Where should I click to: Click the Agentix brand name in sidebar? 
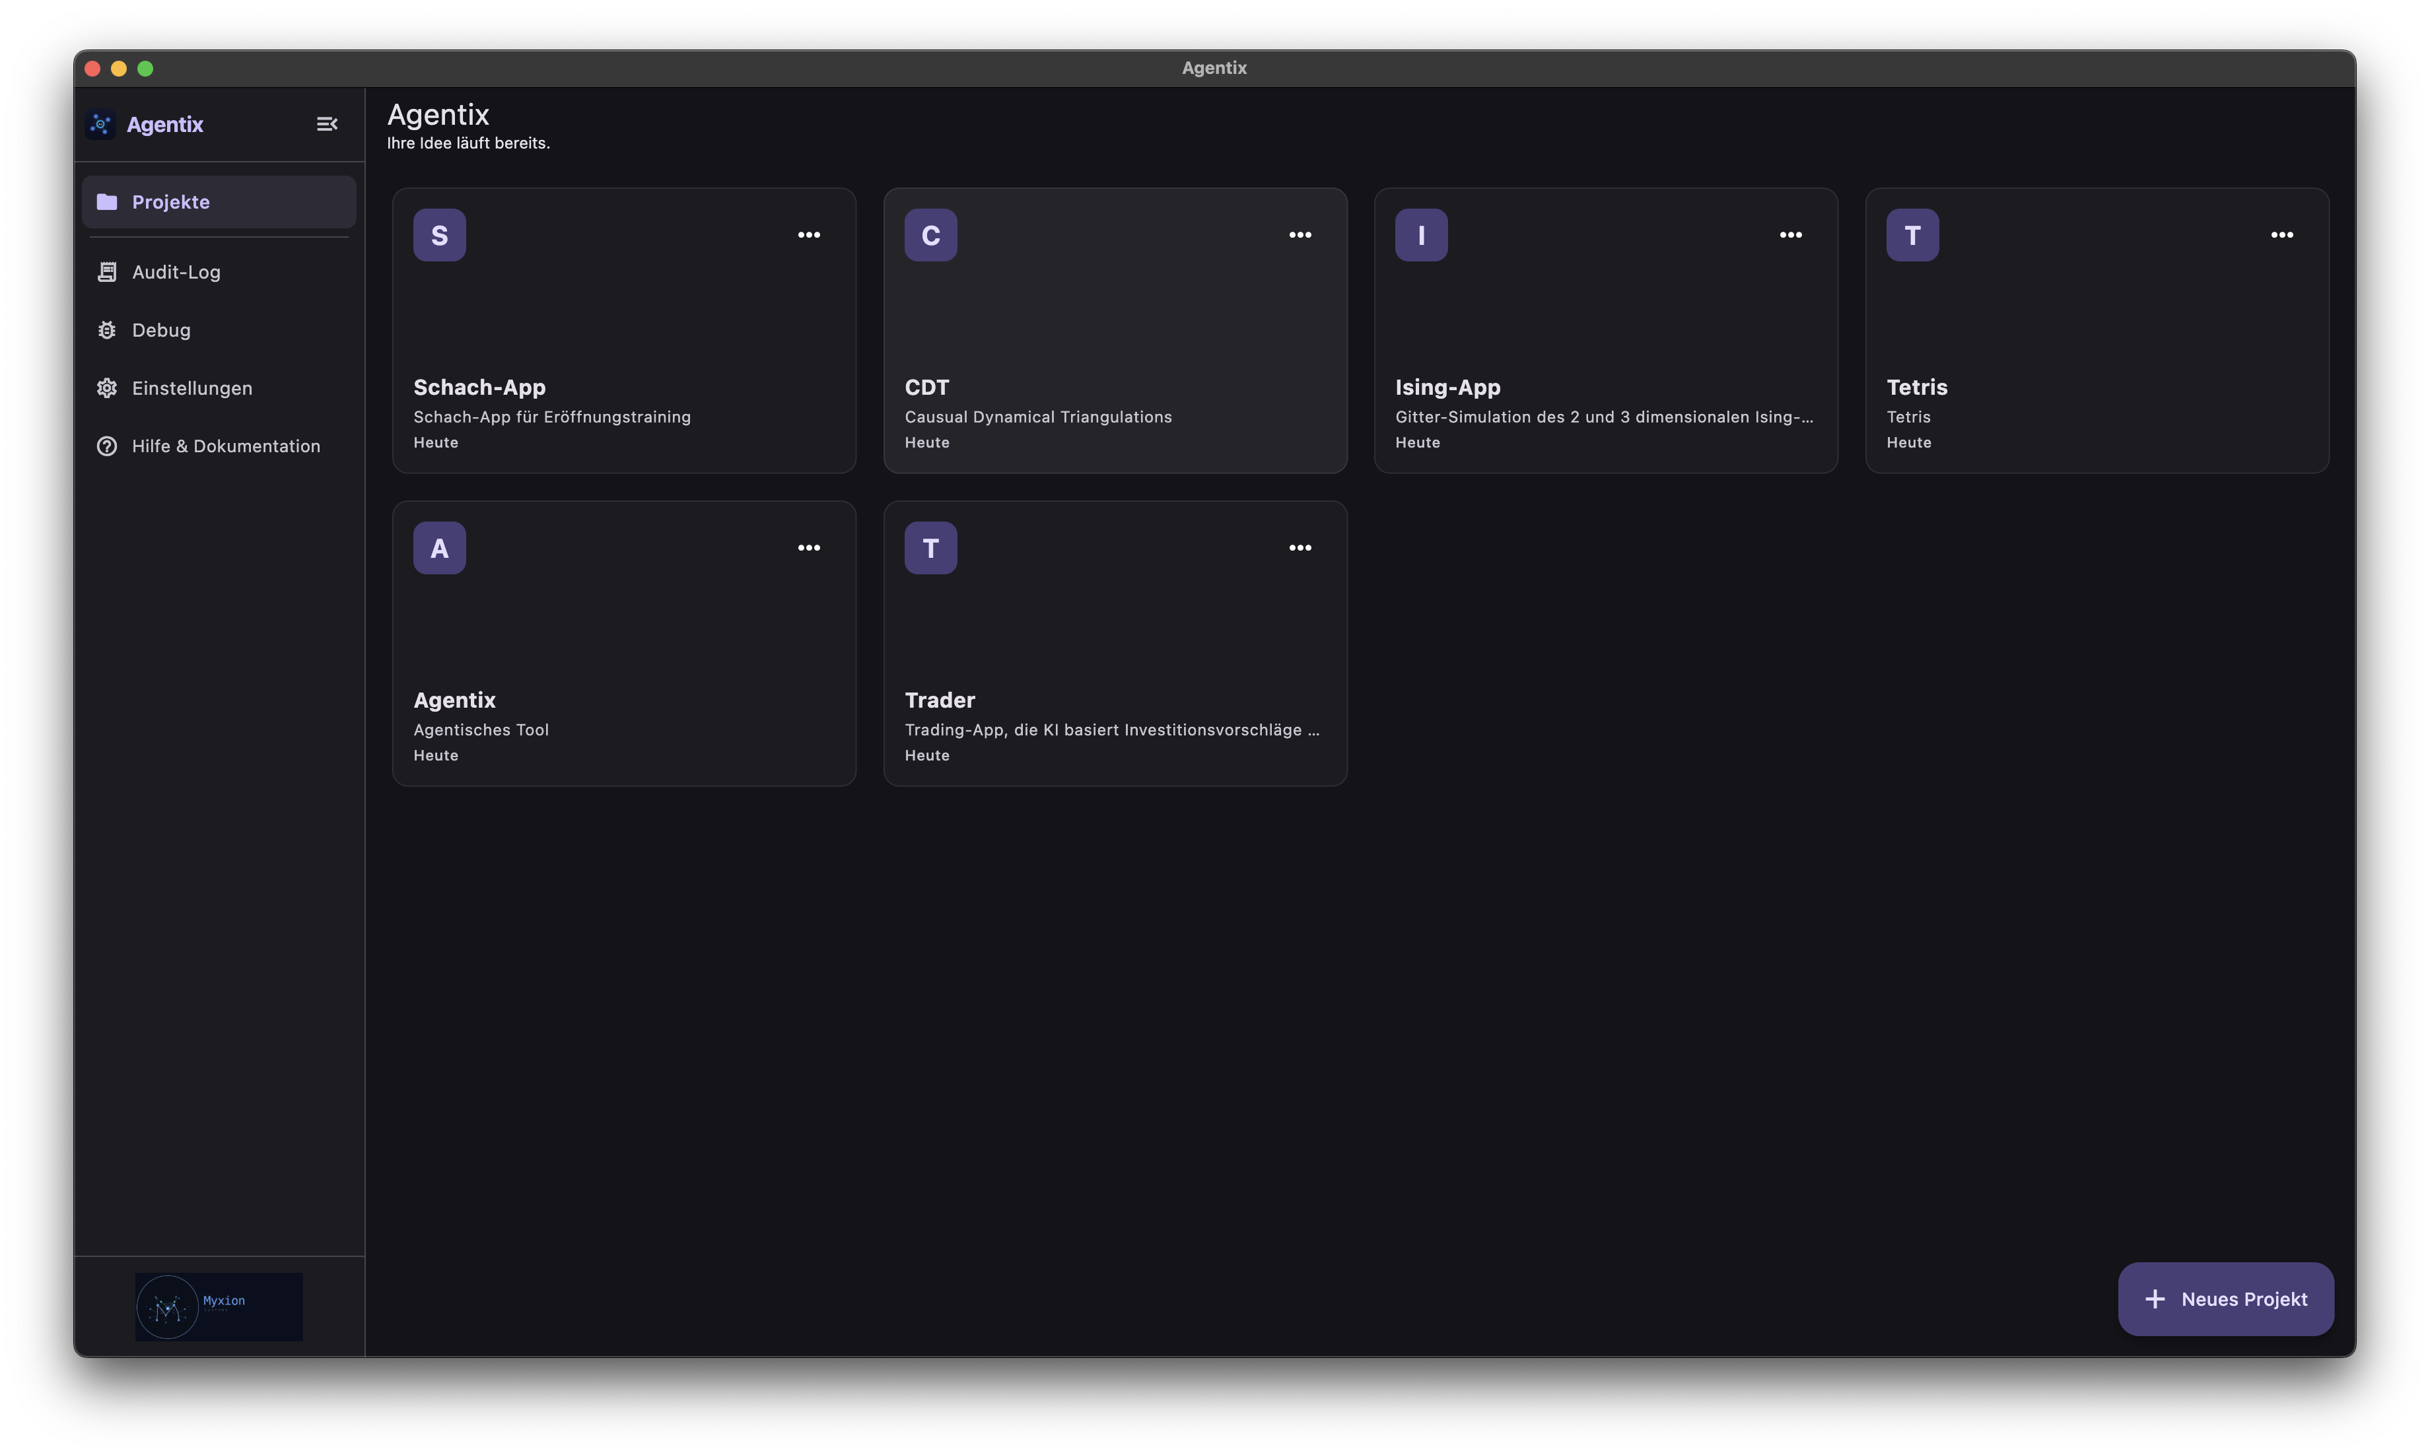(164, 125)
